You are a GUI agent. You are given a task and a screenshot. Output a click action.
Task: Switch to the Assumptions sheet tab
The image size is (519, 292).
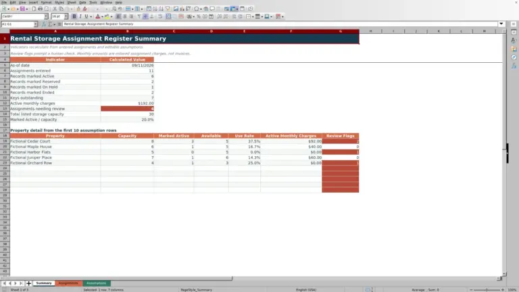(x=97, y=283)
